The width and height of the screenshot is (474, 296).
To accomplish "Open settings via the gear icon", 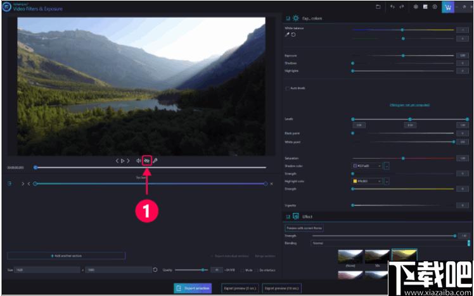I will (x=416, y=6).
